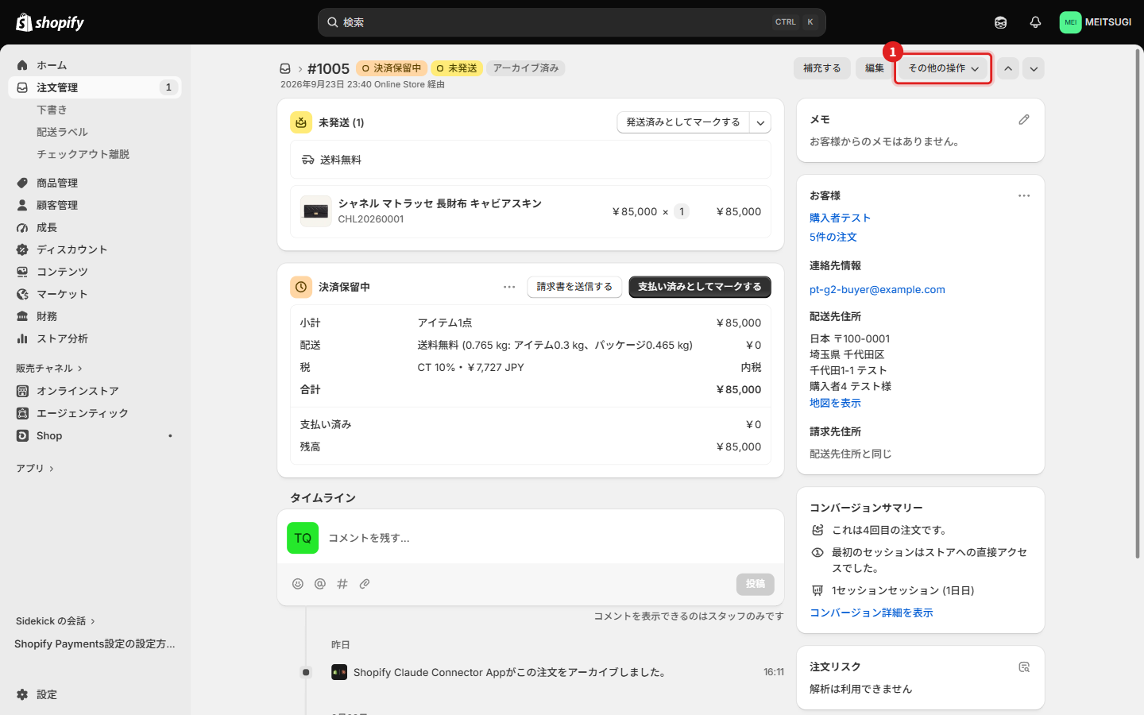Add a hashtag reference to the comment

(342, 584)
